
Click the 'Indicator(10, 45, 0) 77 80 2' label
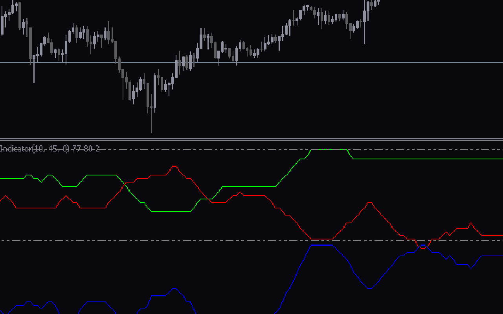[50, 149]
